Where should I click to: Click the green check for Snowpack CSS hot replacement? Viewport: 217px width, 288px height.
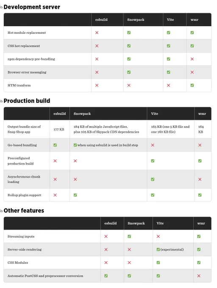pos(129,46)
